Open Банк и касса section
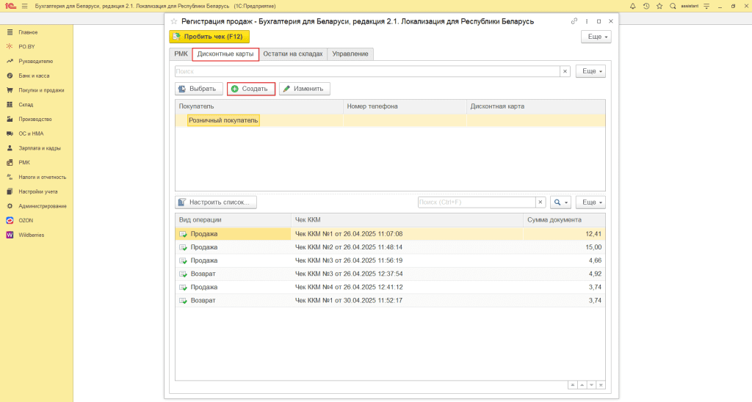 pos(34,76)
